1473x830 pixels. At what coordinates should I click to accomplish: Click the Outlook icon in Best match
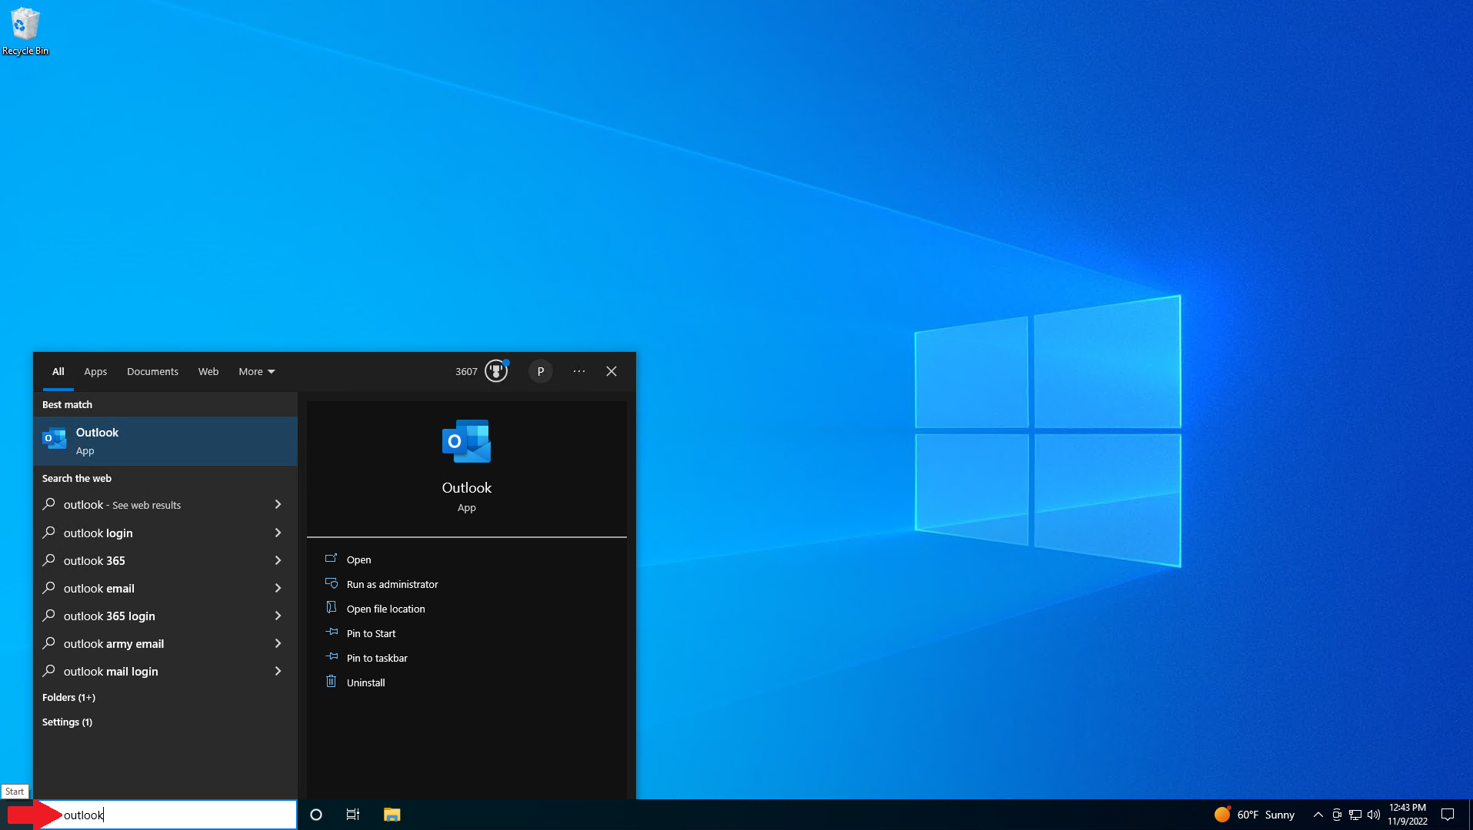point(55,440)
